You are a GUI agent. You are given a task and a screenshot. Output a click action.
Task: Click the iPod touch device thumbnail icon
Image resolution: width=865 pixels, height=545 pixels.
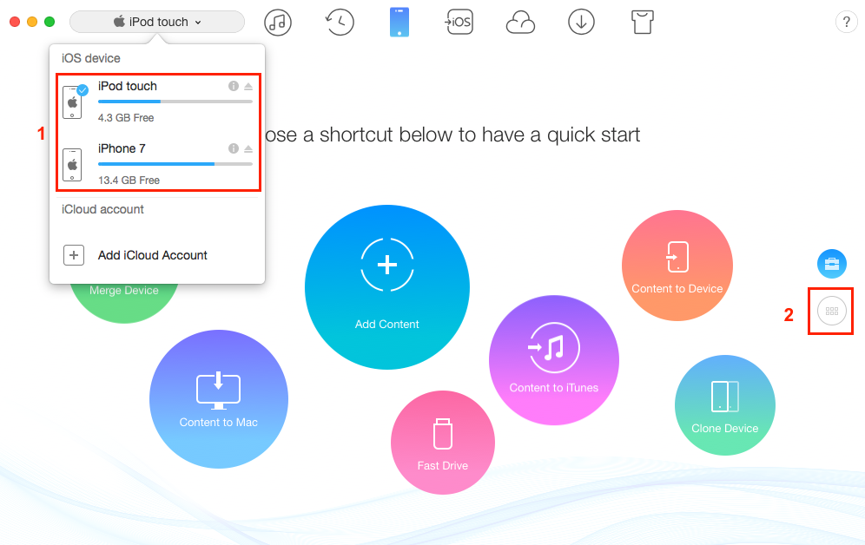[x=72, y=102]
